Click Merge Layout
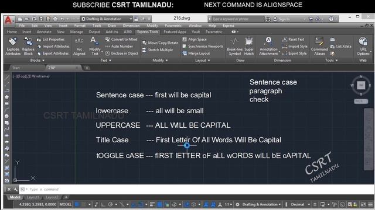The height and width of the screenshot is (210, 375). click(x=196, y=54)
